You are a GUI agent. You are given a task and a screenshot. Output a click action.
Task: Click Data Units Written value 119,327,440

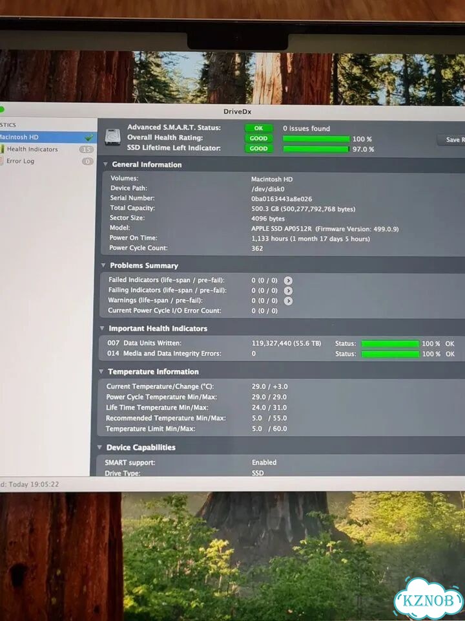click(287, 343)
